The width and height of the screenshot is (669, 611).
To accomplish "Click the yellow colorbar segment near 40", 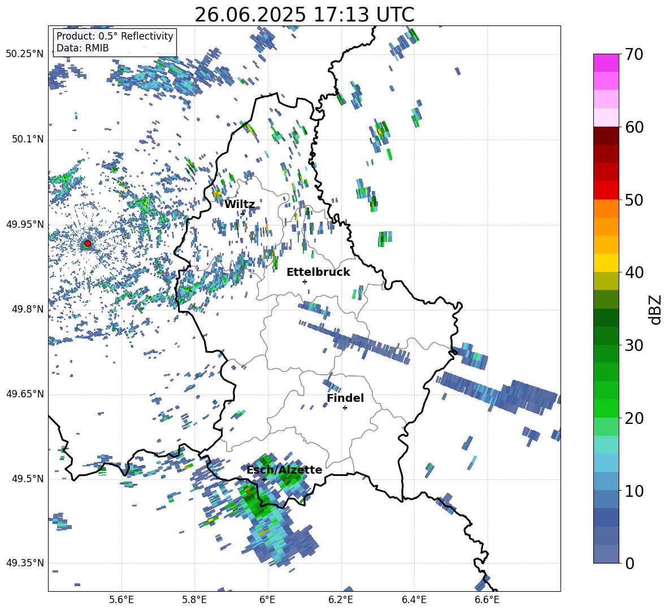I will [x=606, y=263].
